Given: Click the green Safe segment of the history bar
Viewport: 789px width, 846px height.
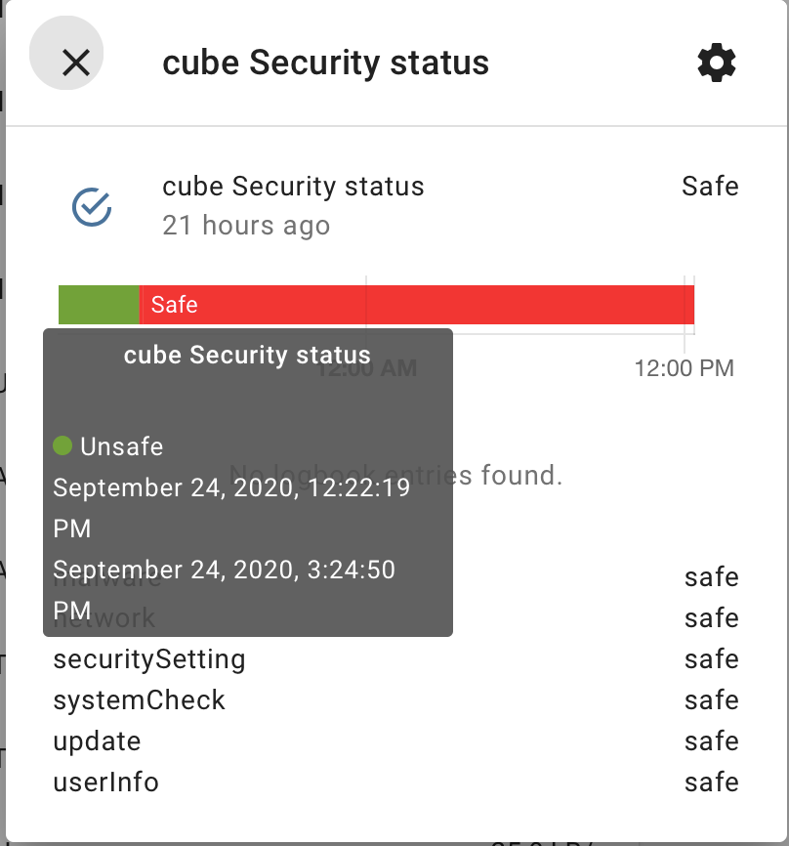Looking at the screenshot, I should pyautogui.click(x=98, y=304).
